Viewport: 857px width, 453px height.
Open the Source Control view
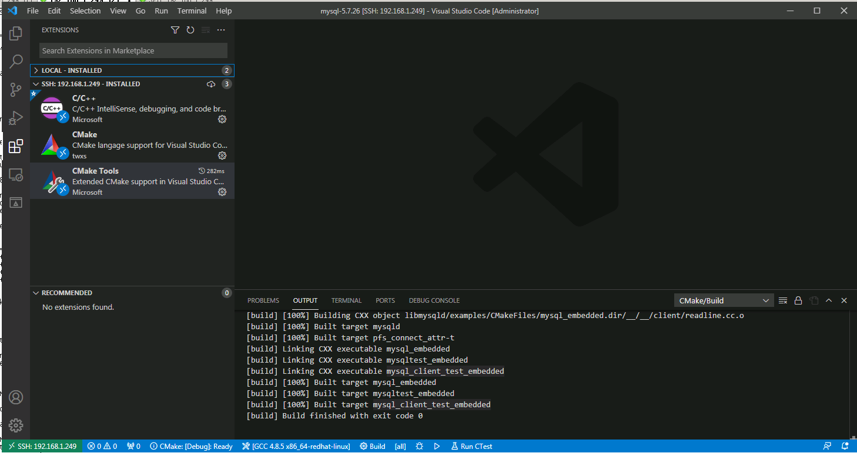click(16, 90)
